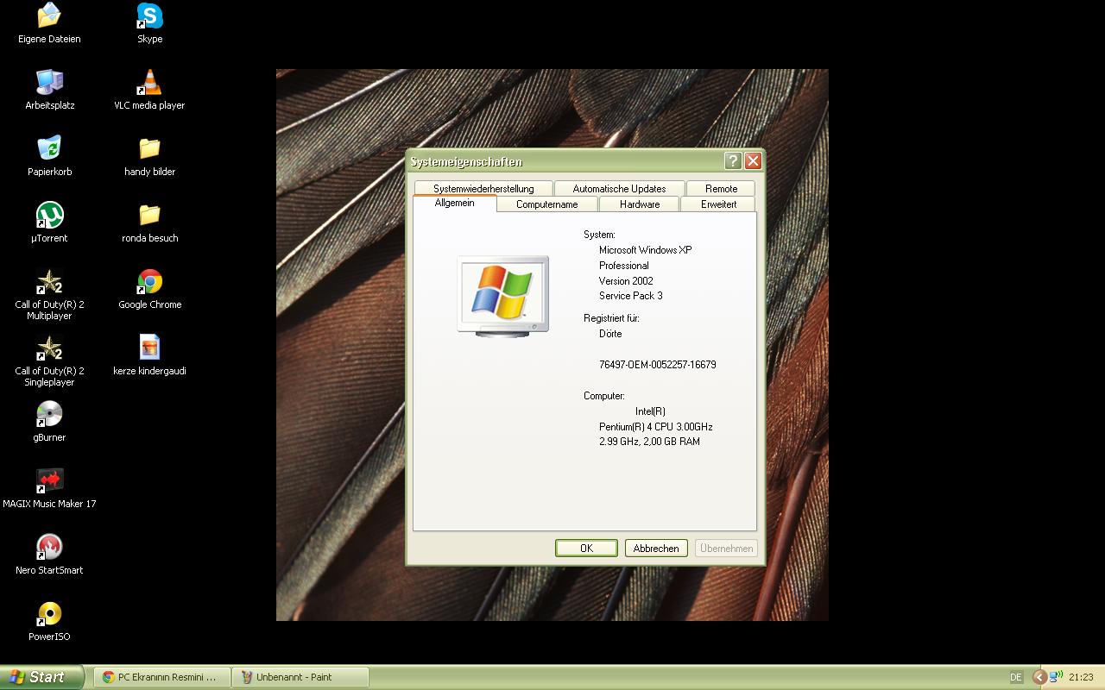Click the taskbar clock showing 21:23
This screenshot has height=690, width=1105.
[x=1081, y=677]
